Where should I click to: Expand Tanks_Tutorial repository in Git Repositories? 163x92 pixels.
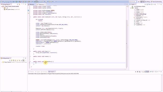2,62
